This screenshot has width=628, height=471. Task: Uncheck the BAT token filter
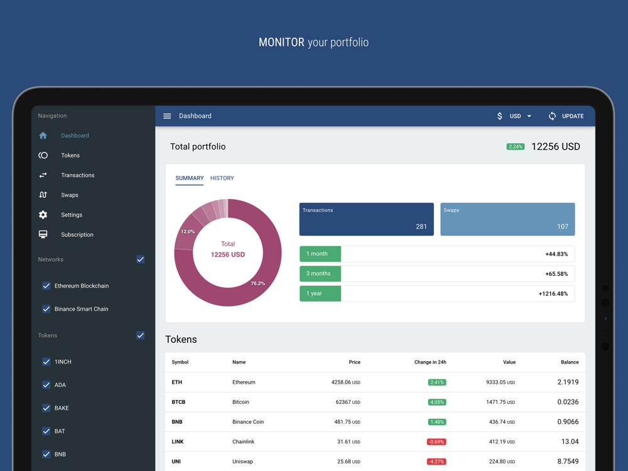tap(46, 431)
